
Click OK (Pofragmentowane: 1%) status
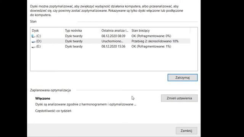coord(151,46)
